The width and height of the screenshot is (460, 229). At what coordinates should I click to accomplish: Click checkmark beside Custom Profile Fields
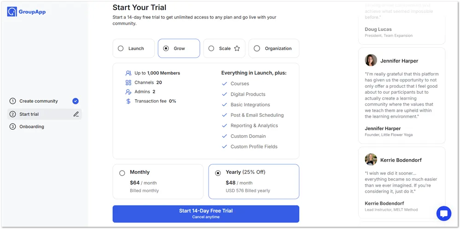point(224,146)
